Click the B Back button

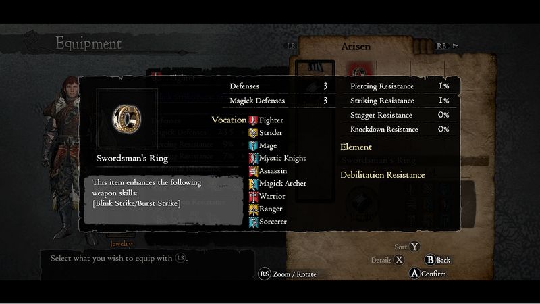(437, 260)
